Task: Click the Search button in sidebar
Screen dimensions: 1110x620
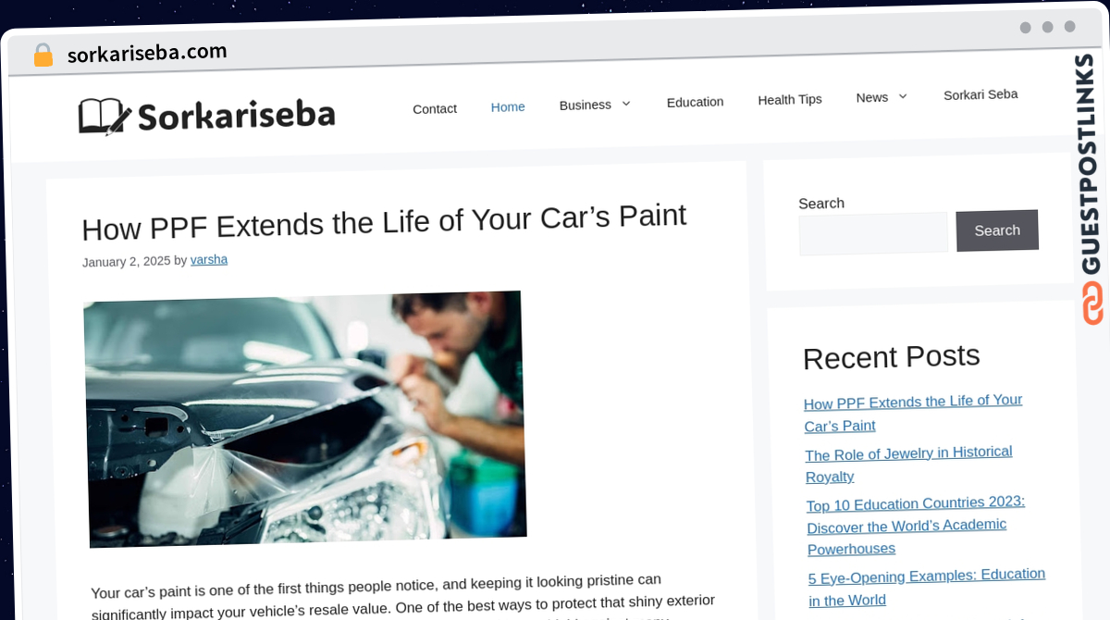Action: pos(997,230)
